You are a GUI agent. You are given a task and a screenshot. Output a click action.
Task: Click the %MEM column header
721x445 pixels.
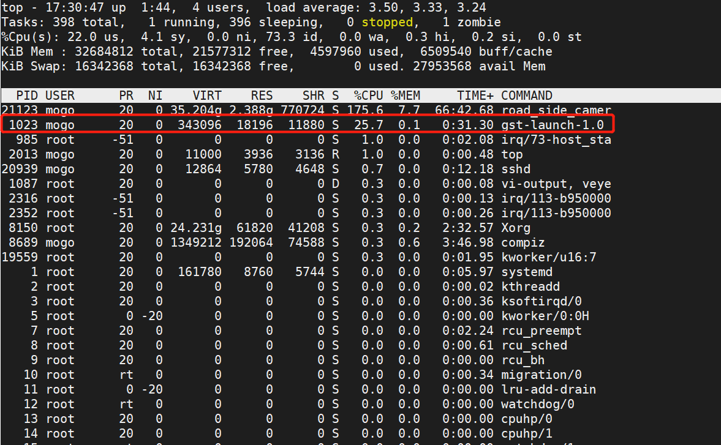[406, 95]
